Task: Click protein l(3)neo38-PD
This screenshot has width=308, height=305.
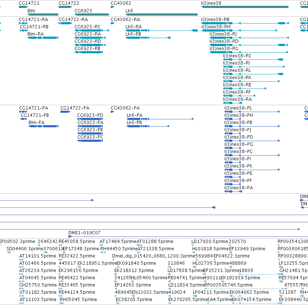Action: click(252, 141)
